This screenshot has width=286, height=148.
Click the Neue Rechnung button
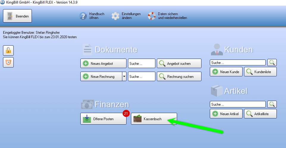pos(101,76)
